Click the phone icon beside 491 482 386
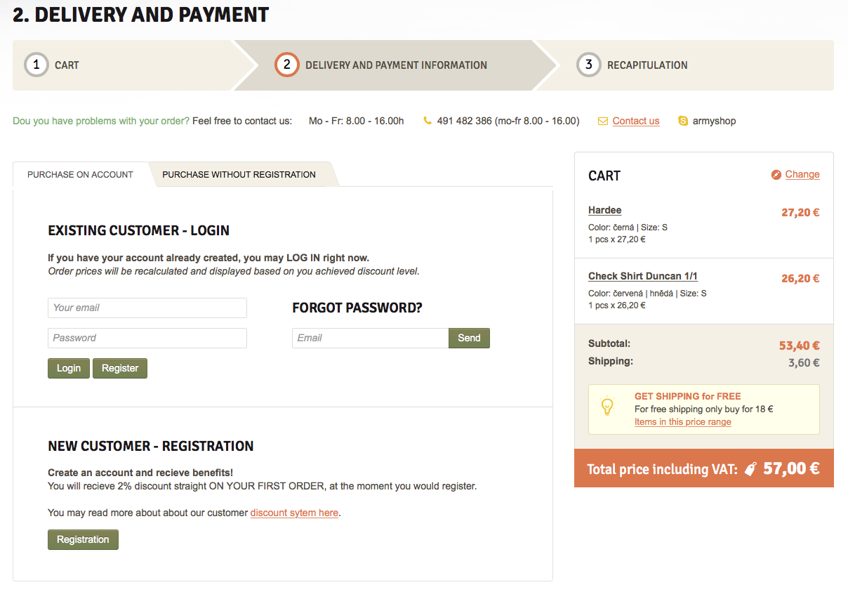 click(x=428, y=121)
